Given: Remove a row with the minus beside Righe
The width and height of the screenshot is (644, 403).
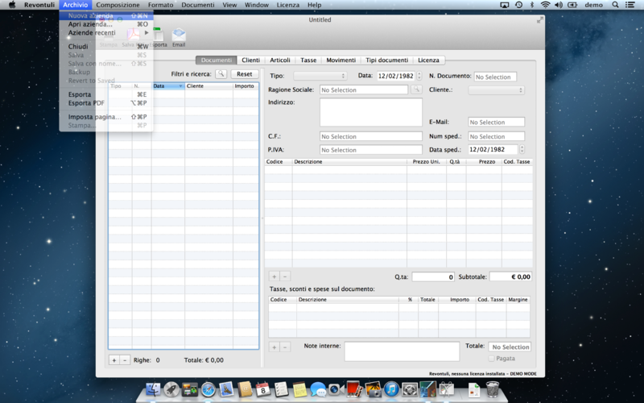Looking at the screenshot, I should click(125, 359).
